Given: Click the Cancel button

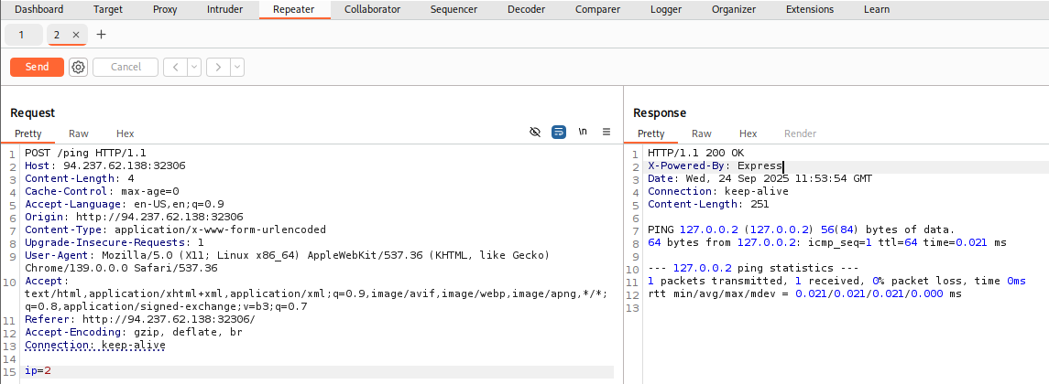Looking at the screenshot, I should (x=126, y=67).
